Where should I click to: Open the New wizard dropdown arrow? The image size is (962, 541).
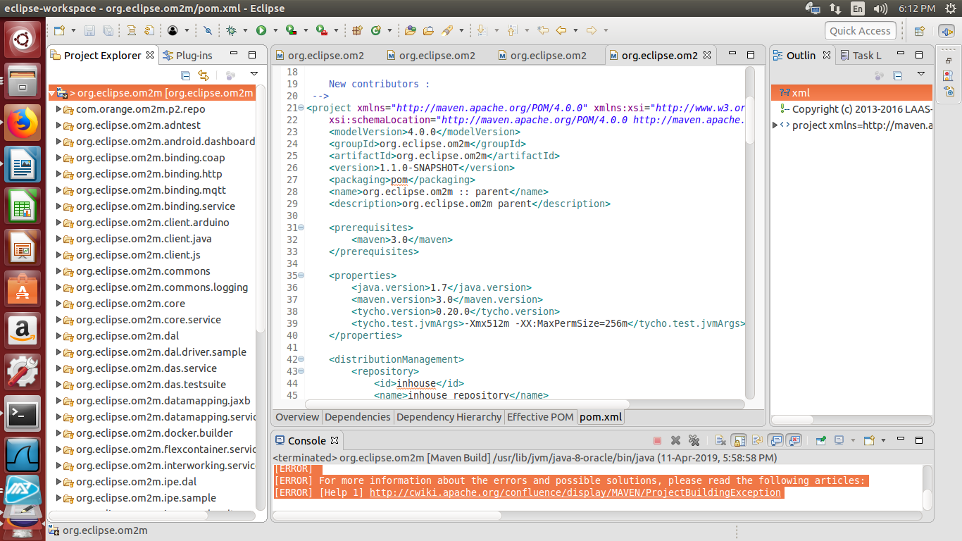73,30
